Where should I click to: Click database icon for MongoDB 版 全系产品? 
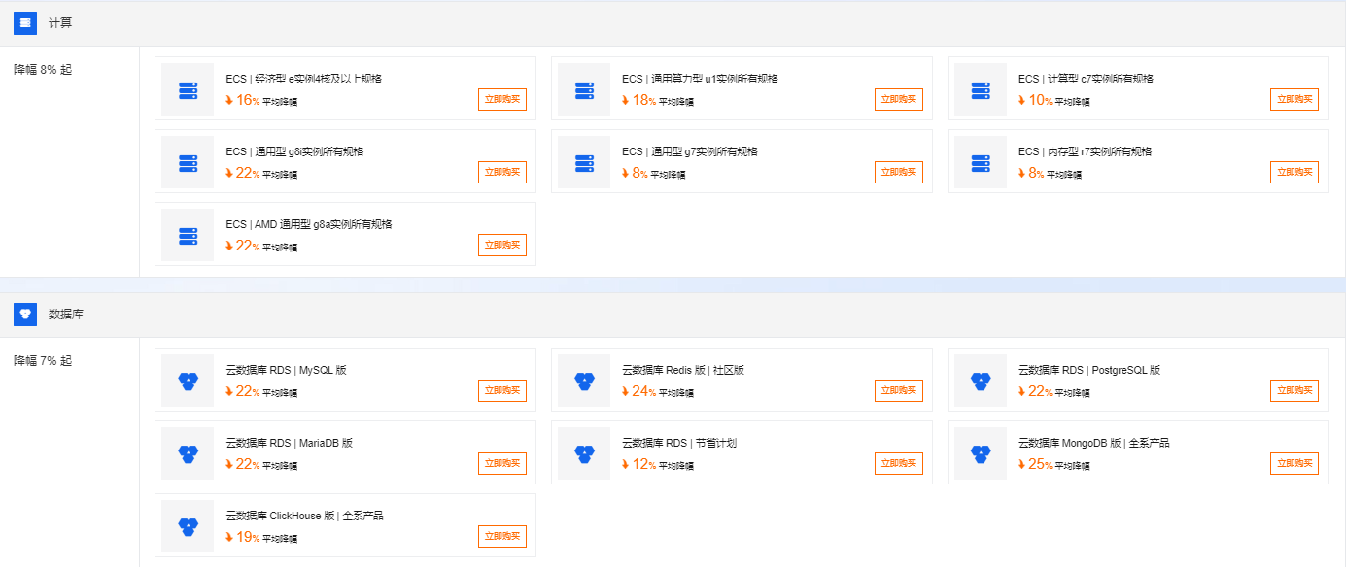pos(981,454)
